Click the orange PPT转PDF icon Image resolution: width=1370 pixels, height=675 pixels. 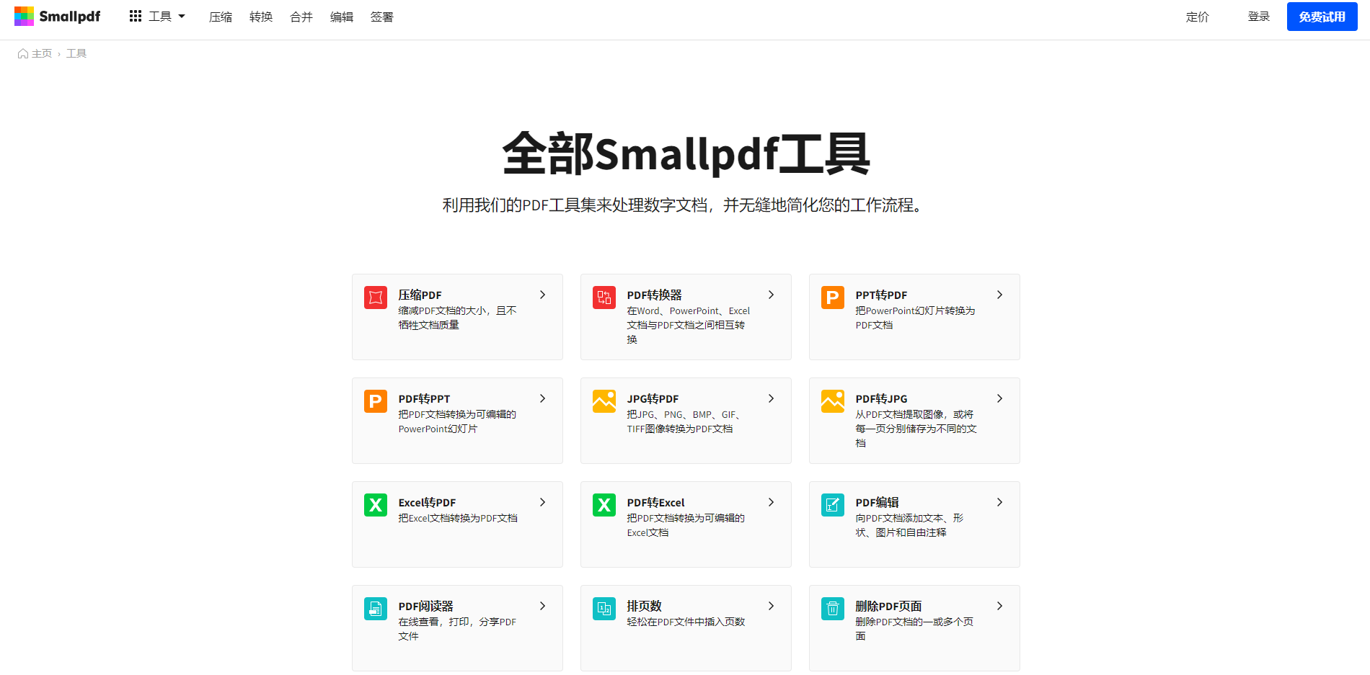(832, 297)
